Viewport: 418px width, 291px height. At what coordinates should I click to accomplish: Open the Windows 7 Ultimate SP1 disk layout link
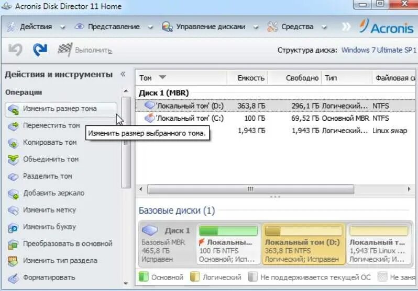379,50
